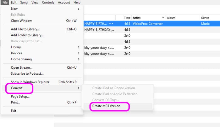Open the Edit menu

[14, 3]
